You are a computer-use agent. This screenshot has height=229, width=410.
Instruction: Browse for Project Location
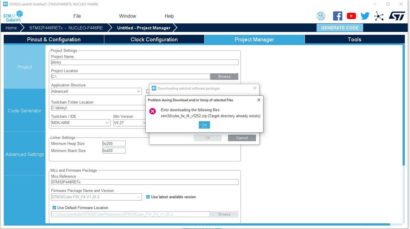pos(224,77)
